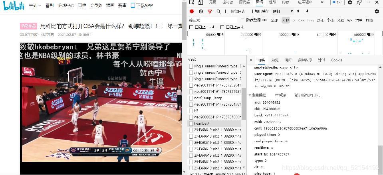Switch to the 应用程序 DevTools tab

click(x=306, y=2)
